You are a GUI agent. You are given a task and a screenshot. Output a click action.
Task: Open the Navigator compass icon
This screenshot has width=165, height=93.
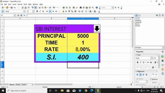(84, 7)
